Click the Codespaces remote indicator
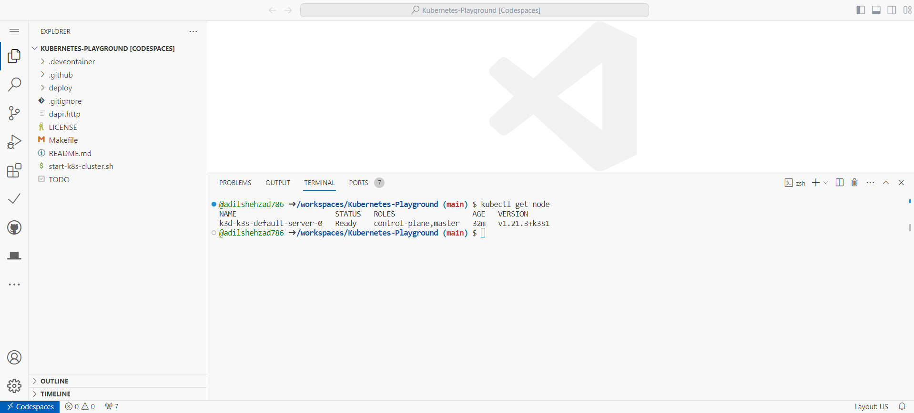Screen dimensions: 914x413 [30, 407]
